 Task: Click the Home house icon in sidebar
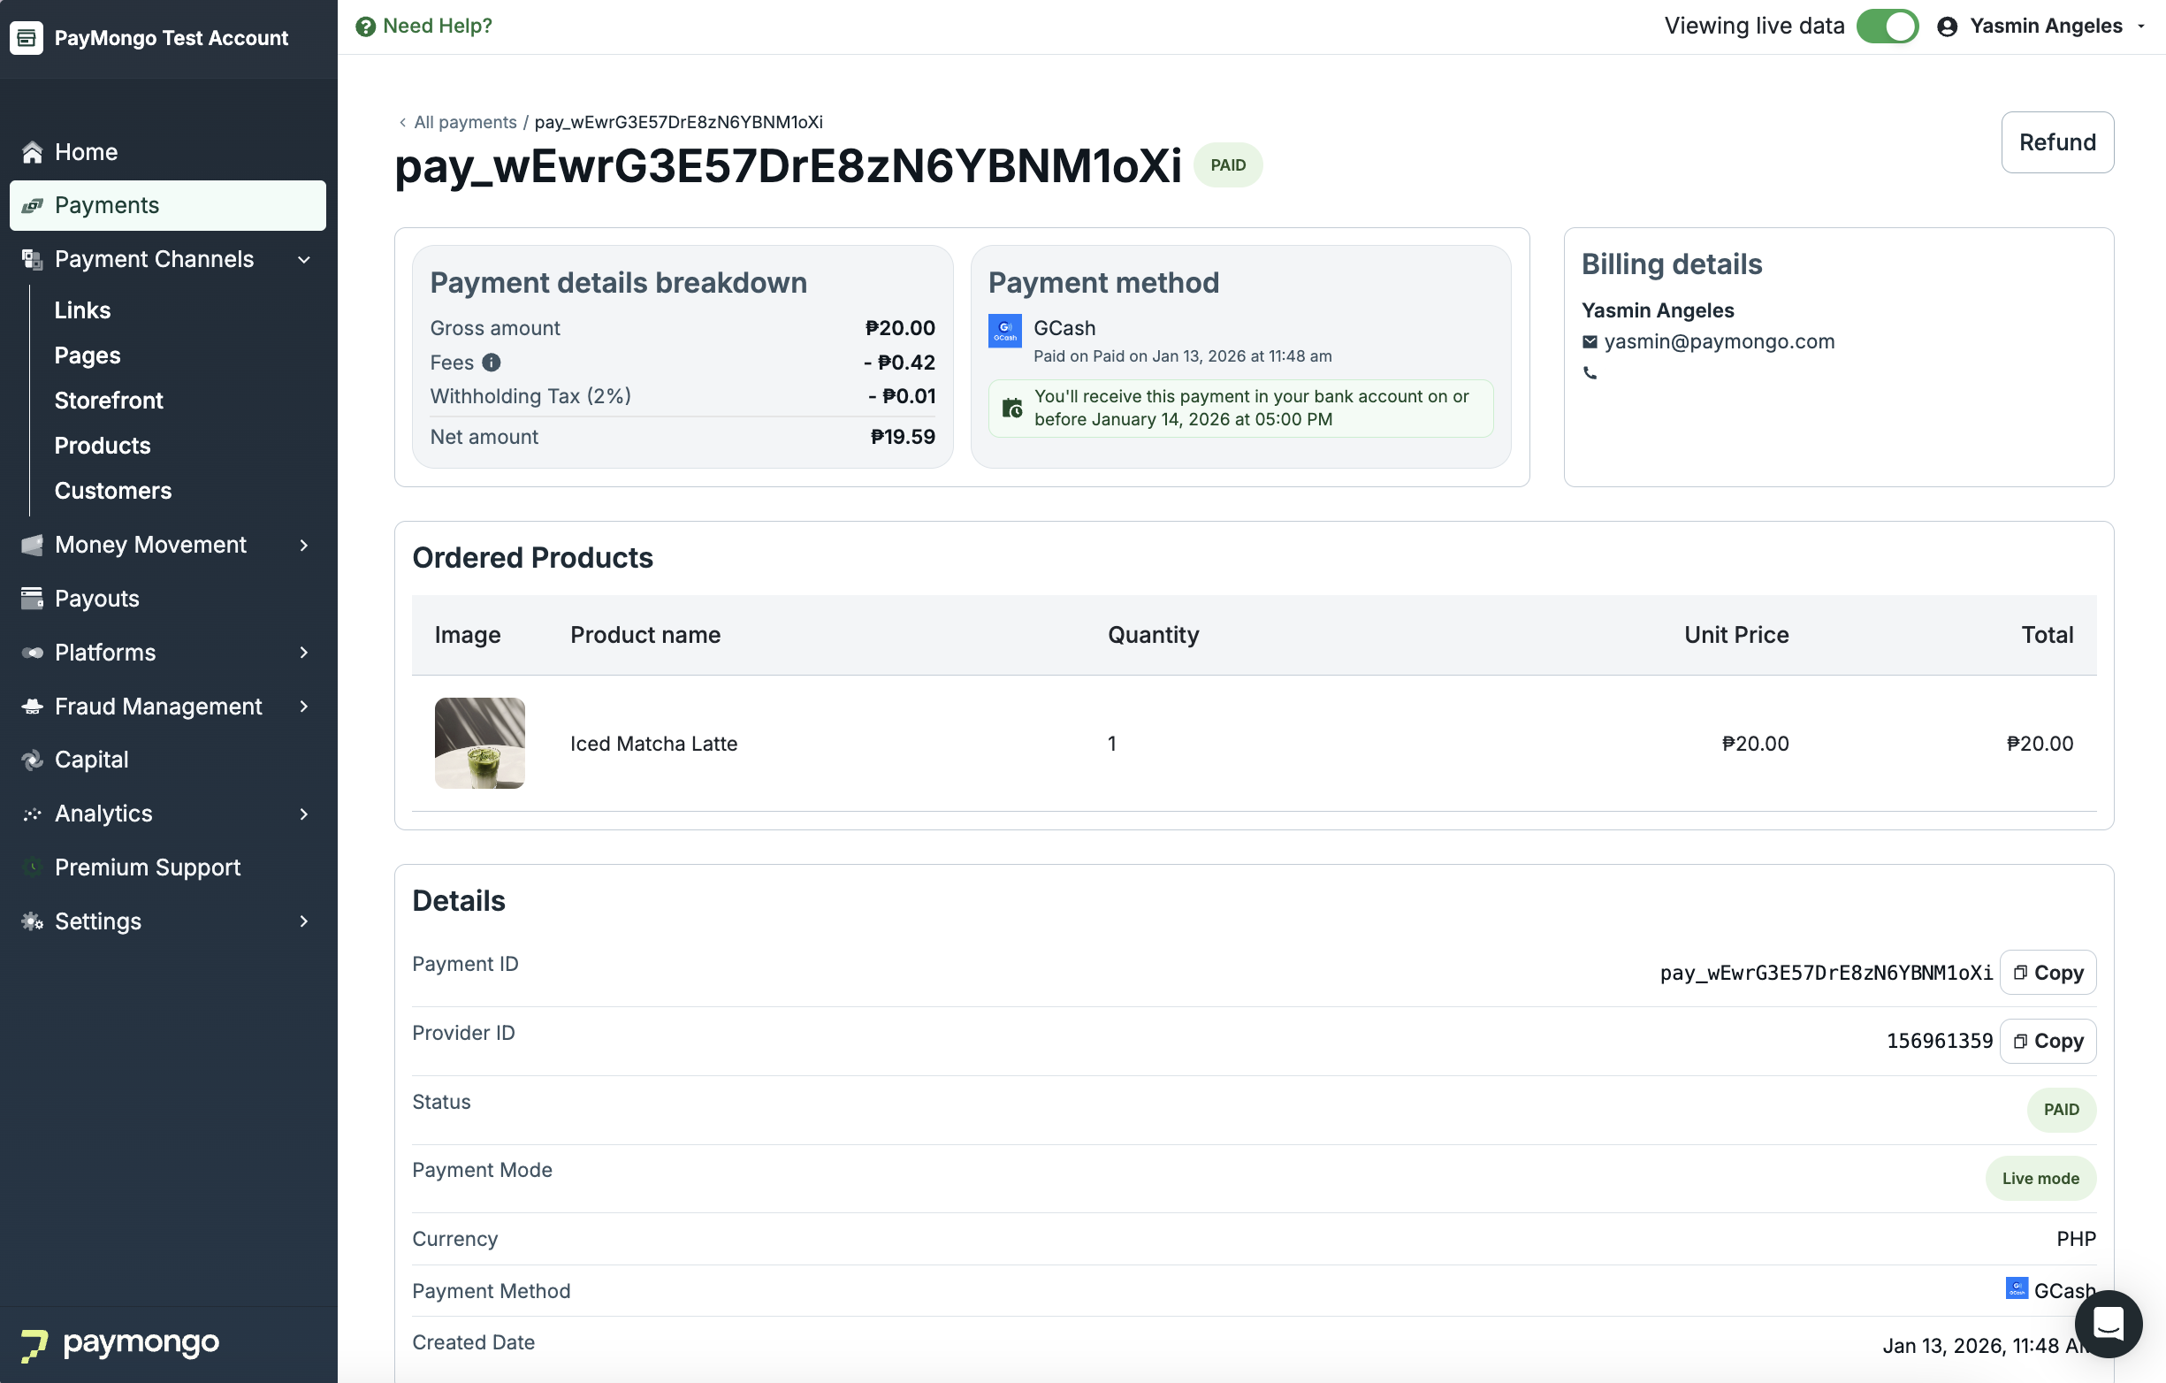(x=33, y=152)
